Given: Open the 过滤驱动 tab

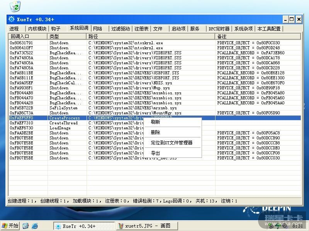Looking at the screenshot, I should pyautogui.click(x=121, y=29).
